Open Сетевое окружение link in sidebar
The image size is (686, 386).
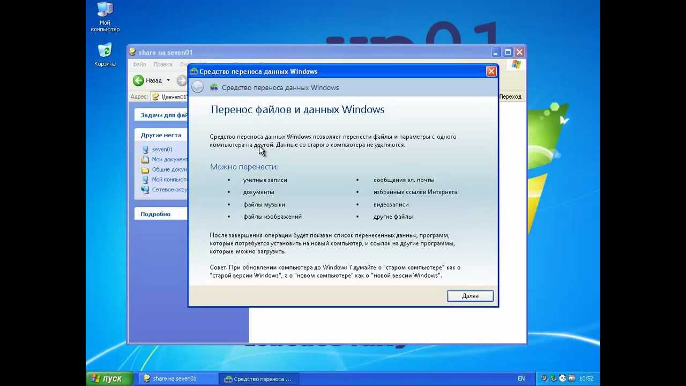point(169,189)
